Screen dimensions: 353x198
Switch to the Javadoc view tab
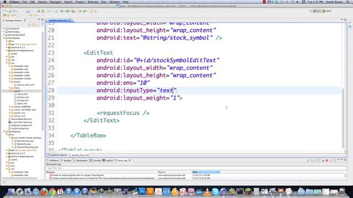tap(66, 161)
